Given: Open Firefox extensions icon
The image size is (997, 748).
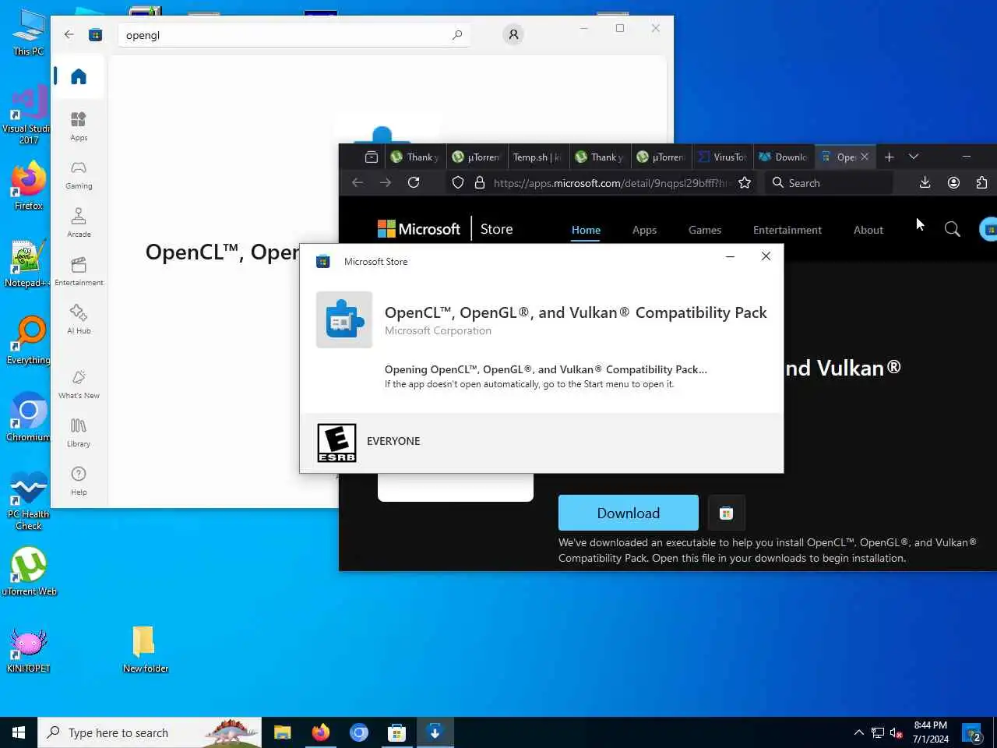Looking at the screenshot, I should pyautogui.click(x=981, y=182).
